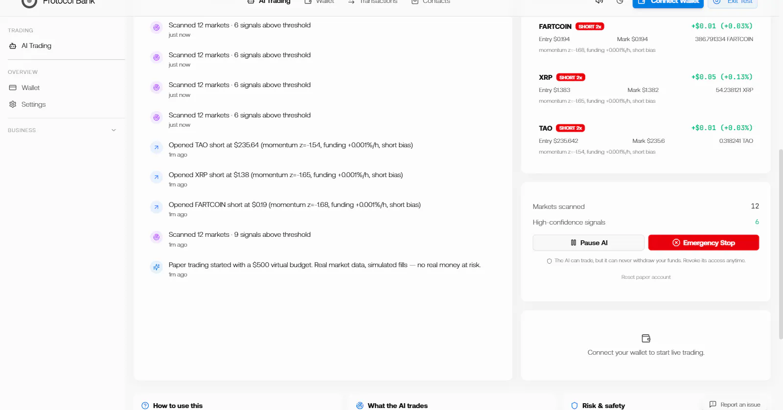783x410 pixels.
Task: Click the What the AI trades icon
Action: click(360, 406)
